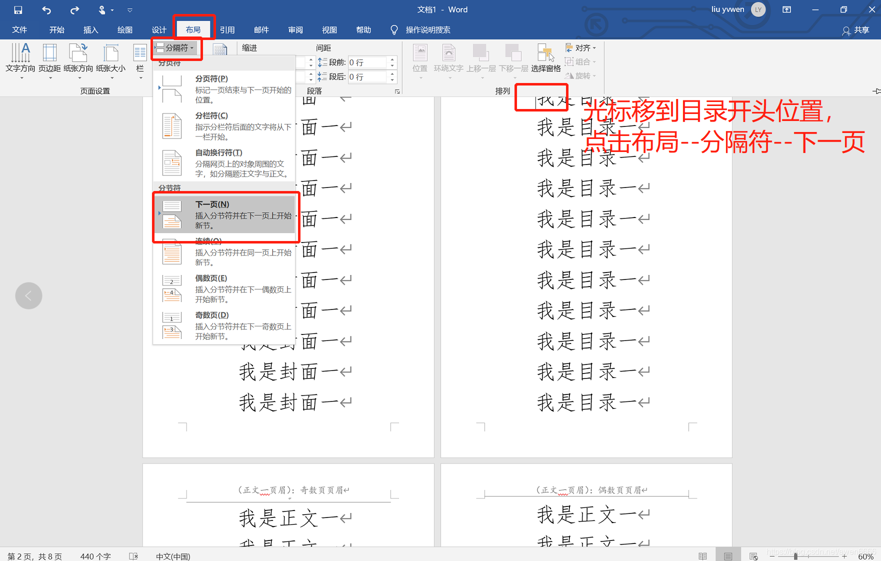Open the 帮助 tab
Image resolution: width=881 pixels, height=561 pixels.
[x=363, y=30]
